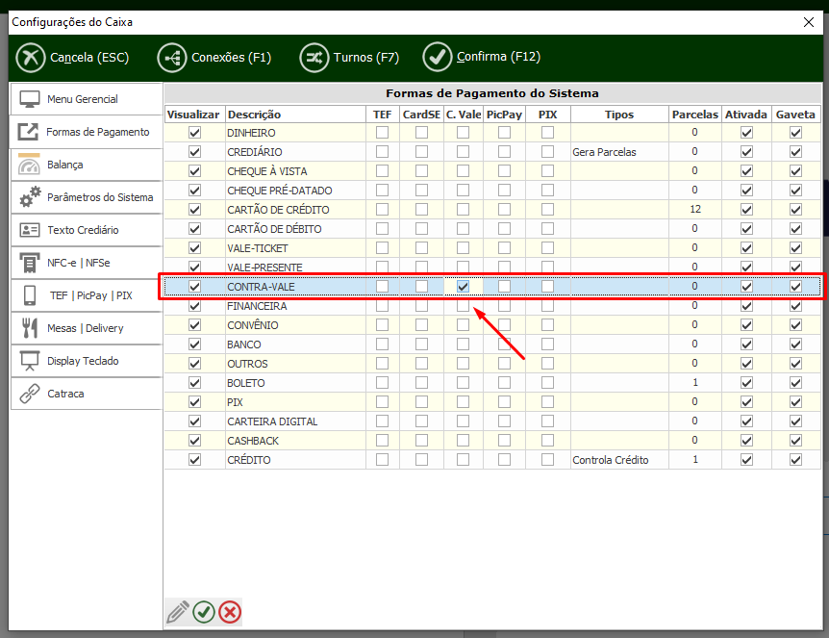The image size is (829, 638).
Task: Uncheck C. Vale for CONTRA-VALE row
Action: pos(463,287)
